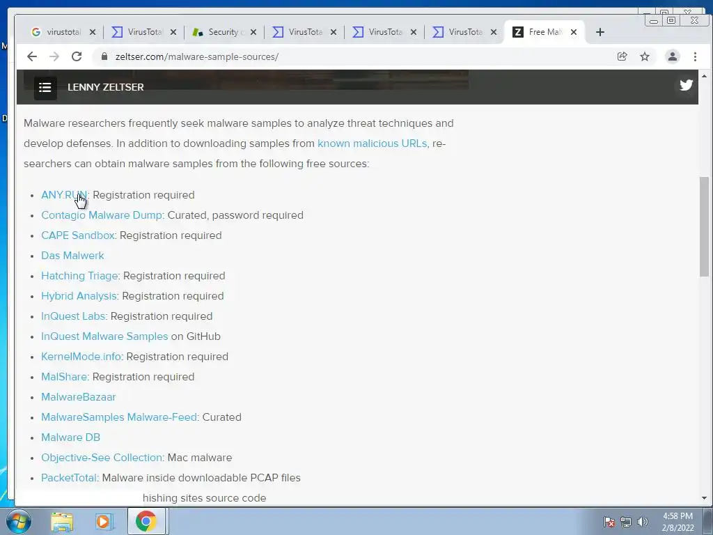Open the Malware DB link

point(70,437)
